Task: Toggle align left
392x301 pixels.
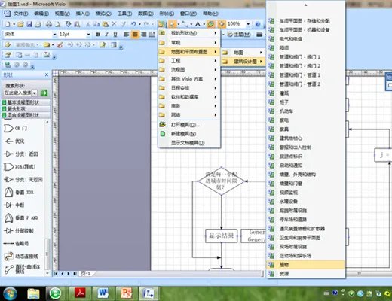Action: 126,35
